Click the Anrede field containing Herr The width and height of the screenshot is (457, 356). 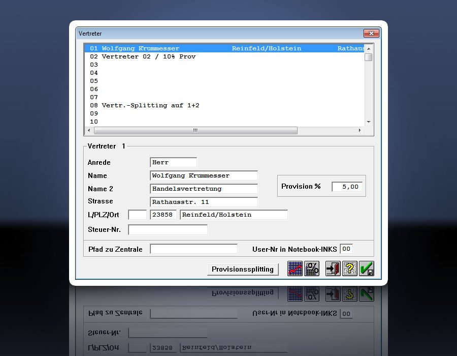[x=174, y=162]
